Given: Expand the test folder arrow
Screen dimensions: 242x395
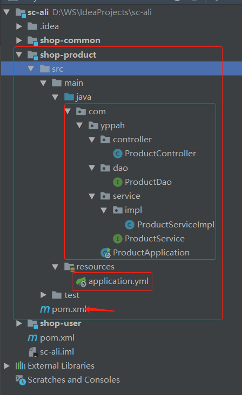Looking at the screenshot, I should point(43,295).
